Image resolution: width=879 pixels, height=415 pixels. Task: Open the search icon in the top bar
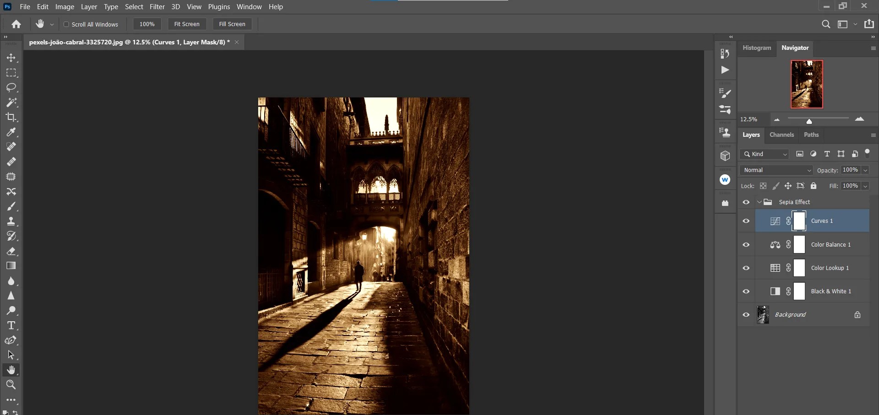[x=826, y=24]
